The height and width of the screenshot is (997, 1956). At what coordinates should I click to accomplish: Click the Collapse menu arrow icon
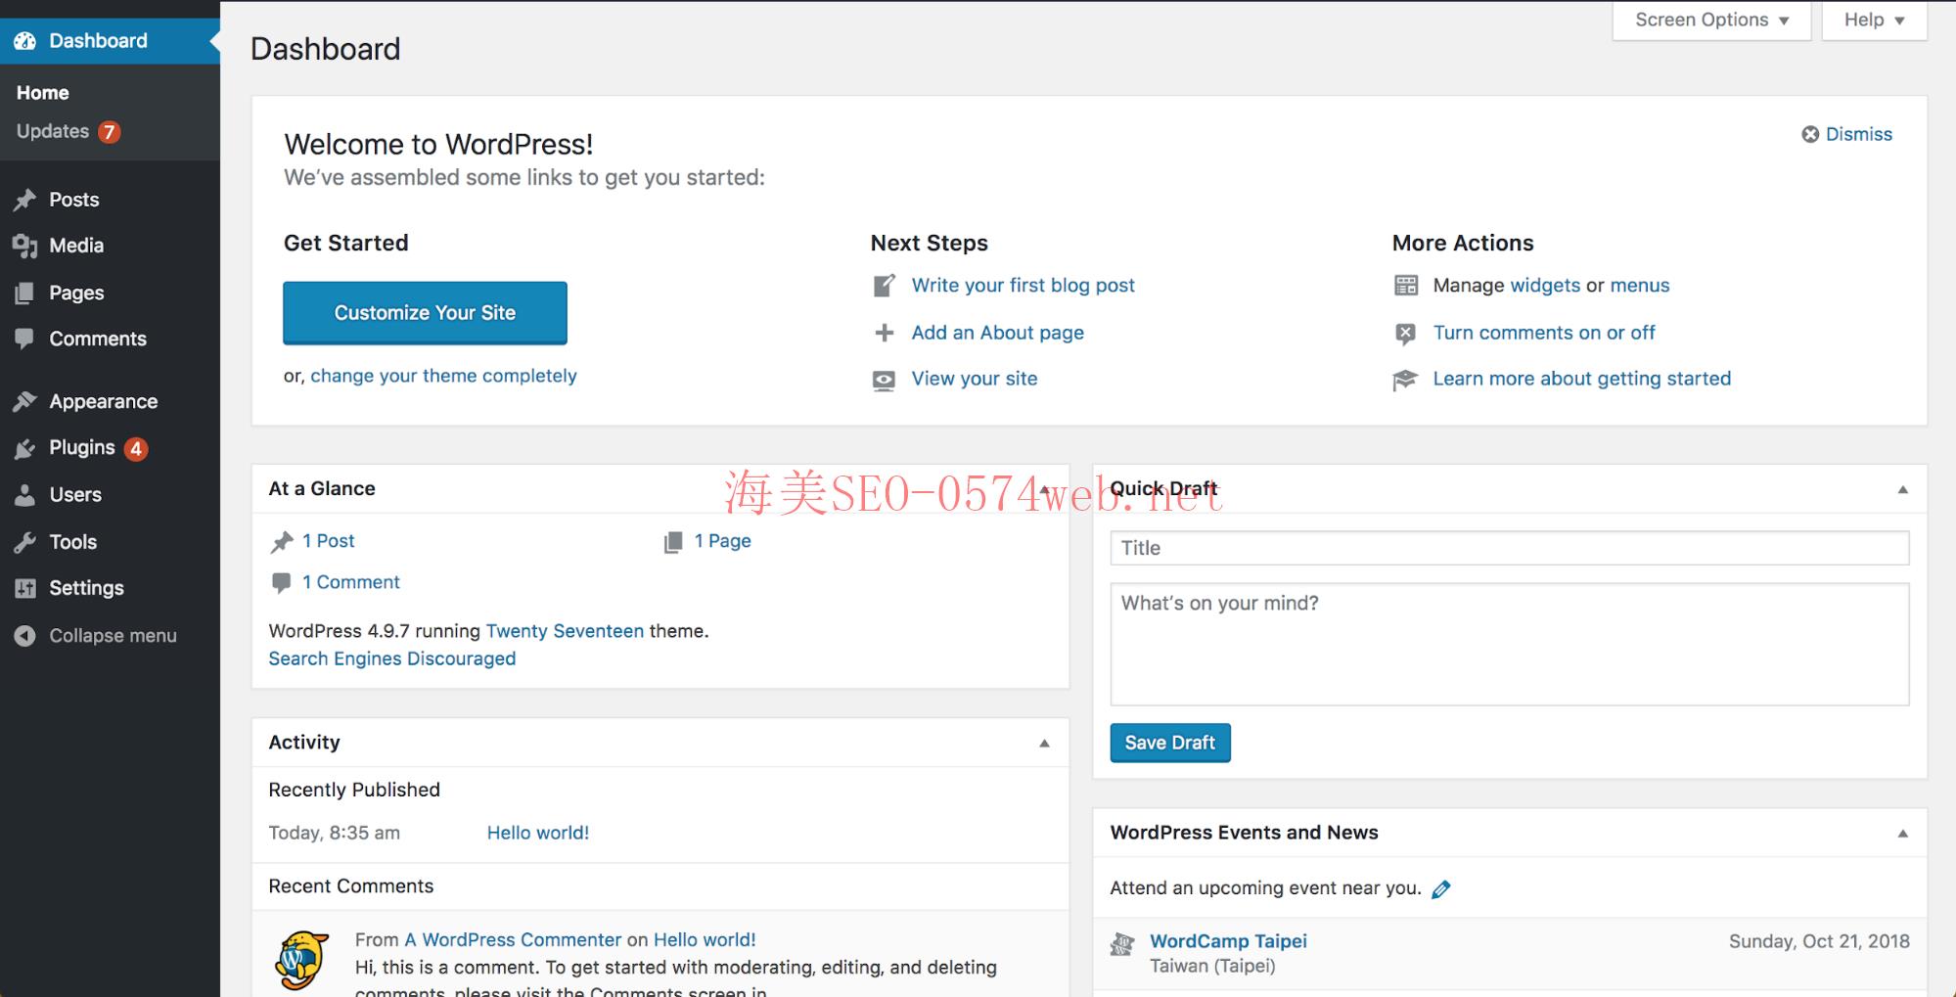(24, 635)
